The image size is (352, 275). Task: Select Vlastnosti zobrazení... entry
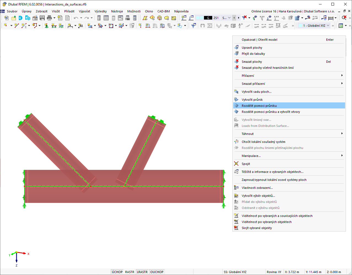pyautogui.click(x=289, y=188)
